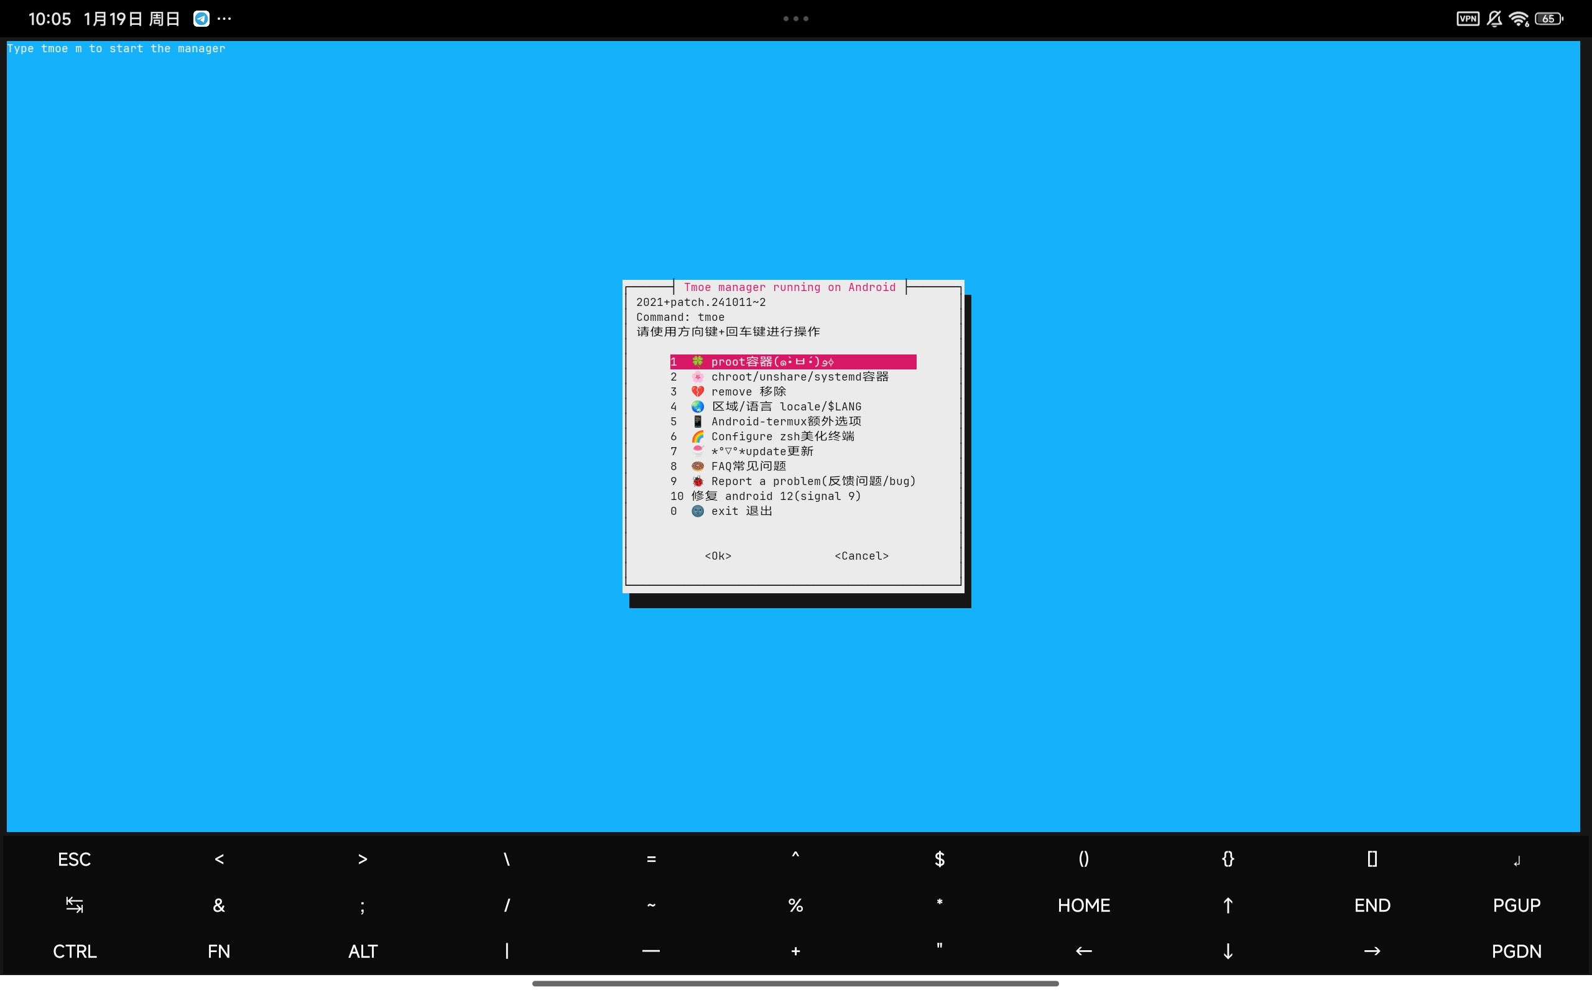Tap the down arrow key
Viewport: 1592px width, 995px height.
click(1228, 951)
